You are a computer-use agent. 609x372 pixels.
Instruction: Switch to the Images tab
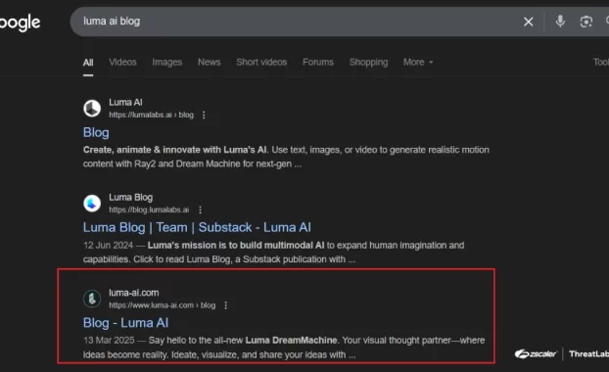pyautogui.click(x=167, y=62)
